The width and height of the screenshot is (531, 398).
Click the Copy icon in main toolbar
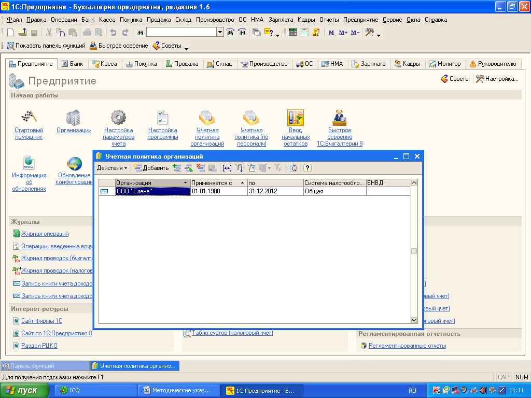pos(61,33)
